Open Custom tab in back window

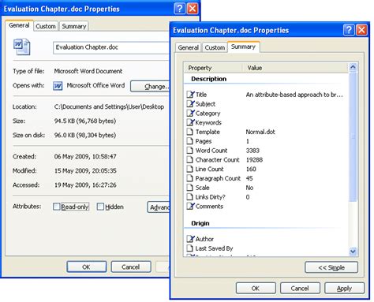(46, 26)
